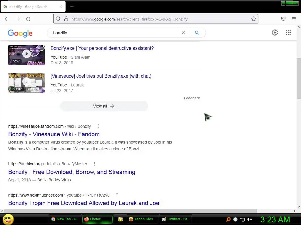Click horizontal scrollbar left arrow
Image resolution: width=301 pixels, height=225 pixels.
tap(2, 211)
